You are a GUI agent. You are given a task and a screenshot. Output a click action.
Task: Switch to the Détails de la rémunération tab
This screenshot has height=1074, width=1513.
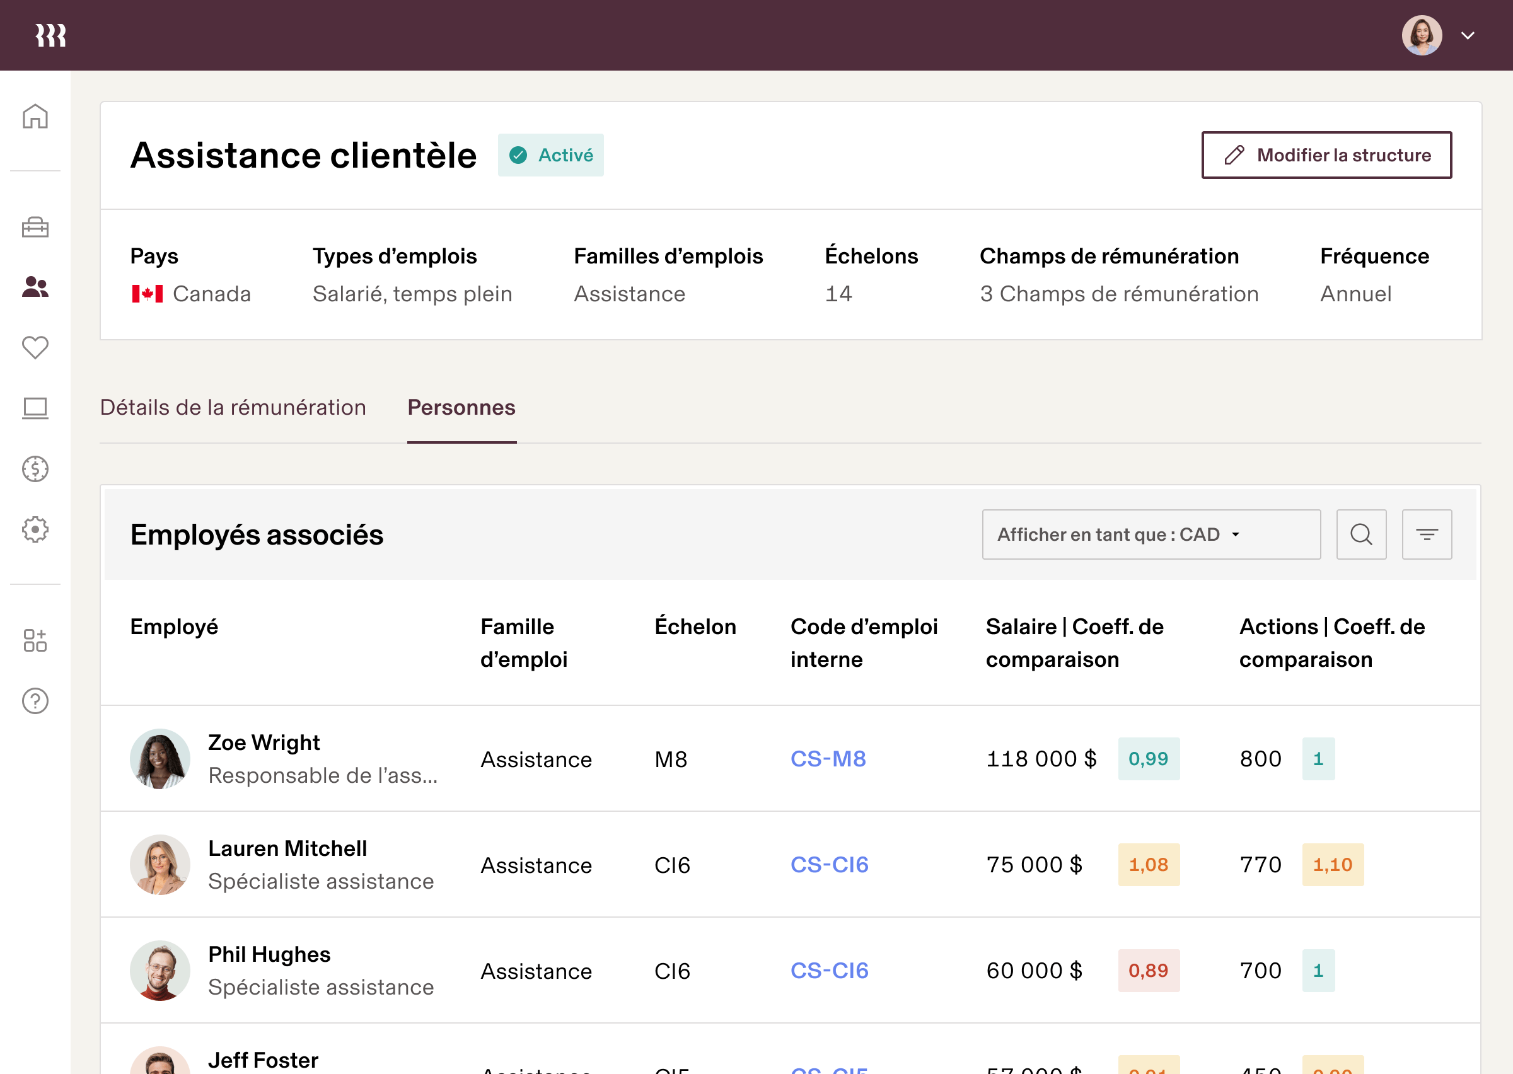pyautogui.click(x=233, y=407)
